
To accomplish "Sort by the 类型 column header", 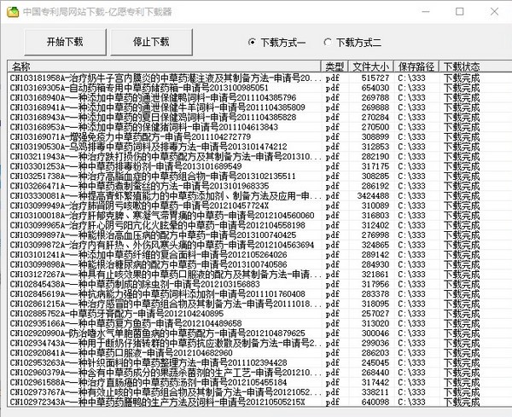I will (335, 67).
